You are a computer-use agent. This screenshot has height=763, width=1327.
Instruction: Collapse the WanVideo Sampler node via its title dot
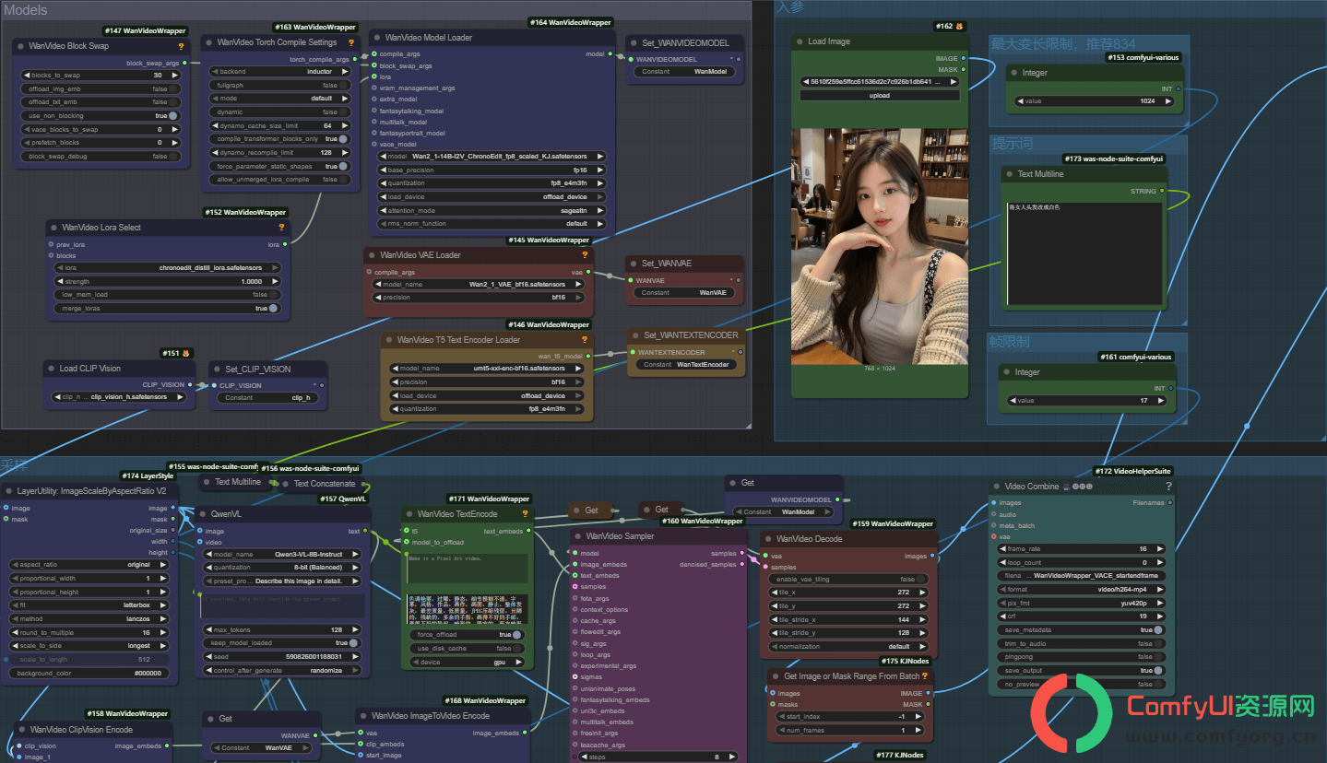[577, 536]
